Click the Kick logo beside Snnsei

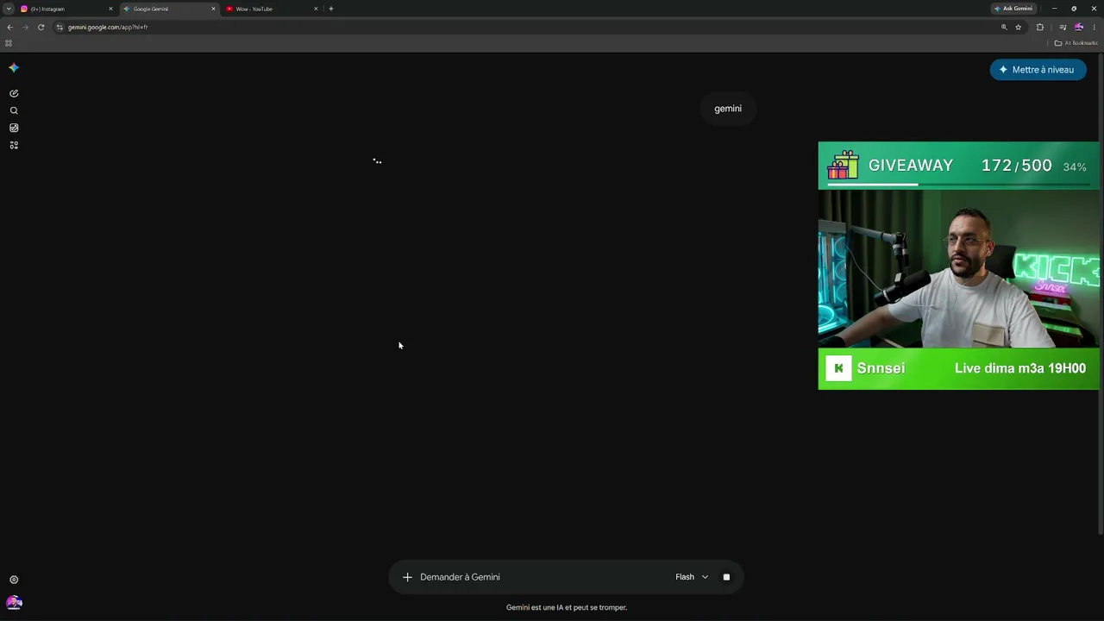pyautogui.click(x=838, y=368)
